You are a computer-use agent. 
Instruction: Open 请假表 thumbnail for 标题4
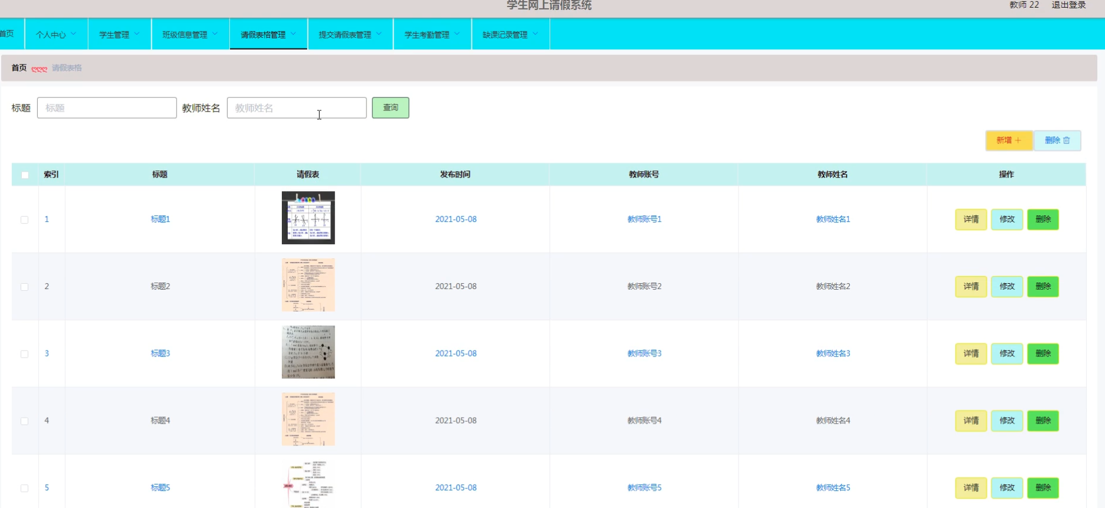(x=308, y=419)
